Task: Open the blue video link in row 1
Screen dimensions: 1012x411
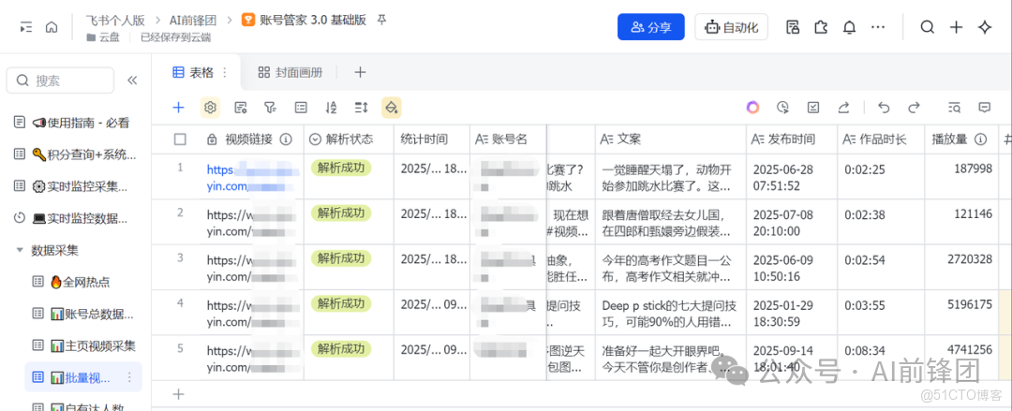Action: point(253,178)
